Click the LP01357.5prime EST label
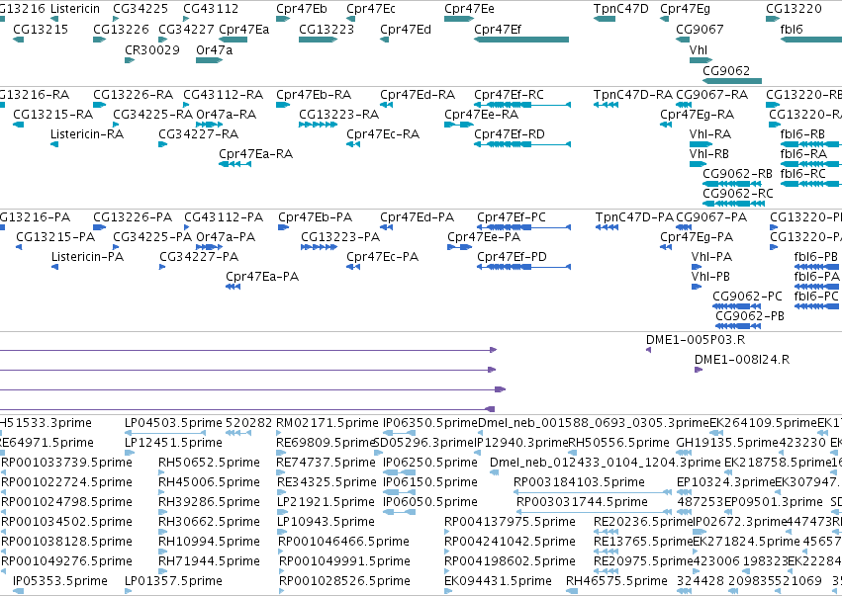842x596 pixels. (x=173, y=581)
